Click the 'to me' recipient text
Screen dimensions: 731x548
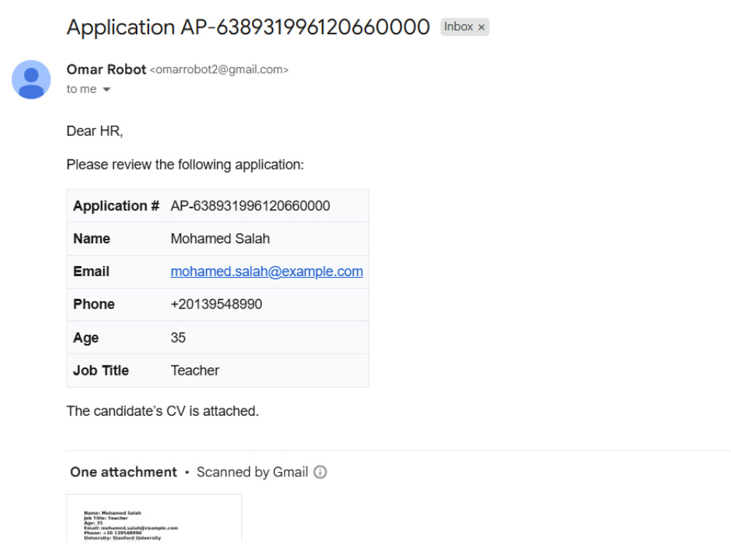82,89
